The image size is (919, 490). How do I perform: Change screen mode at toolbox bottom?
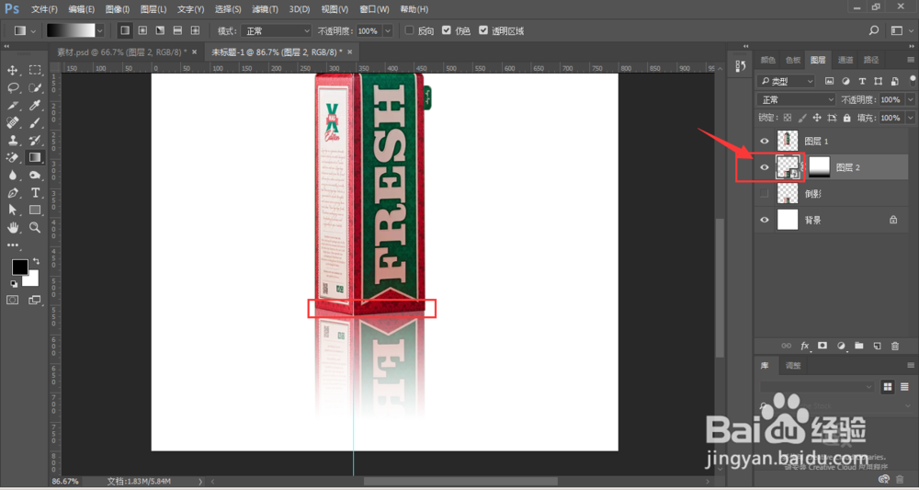coord(35,300)
